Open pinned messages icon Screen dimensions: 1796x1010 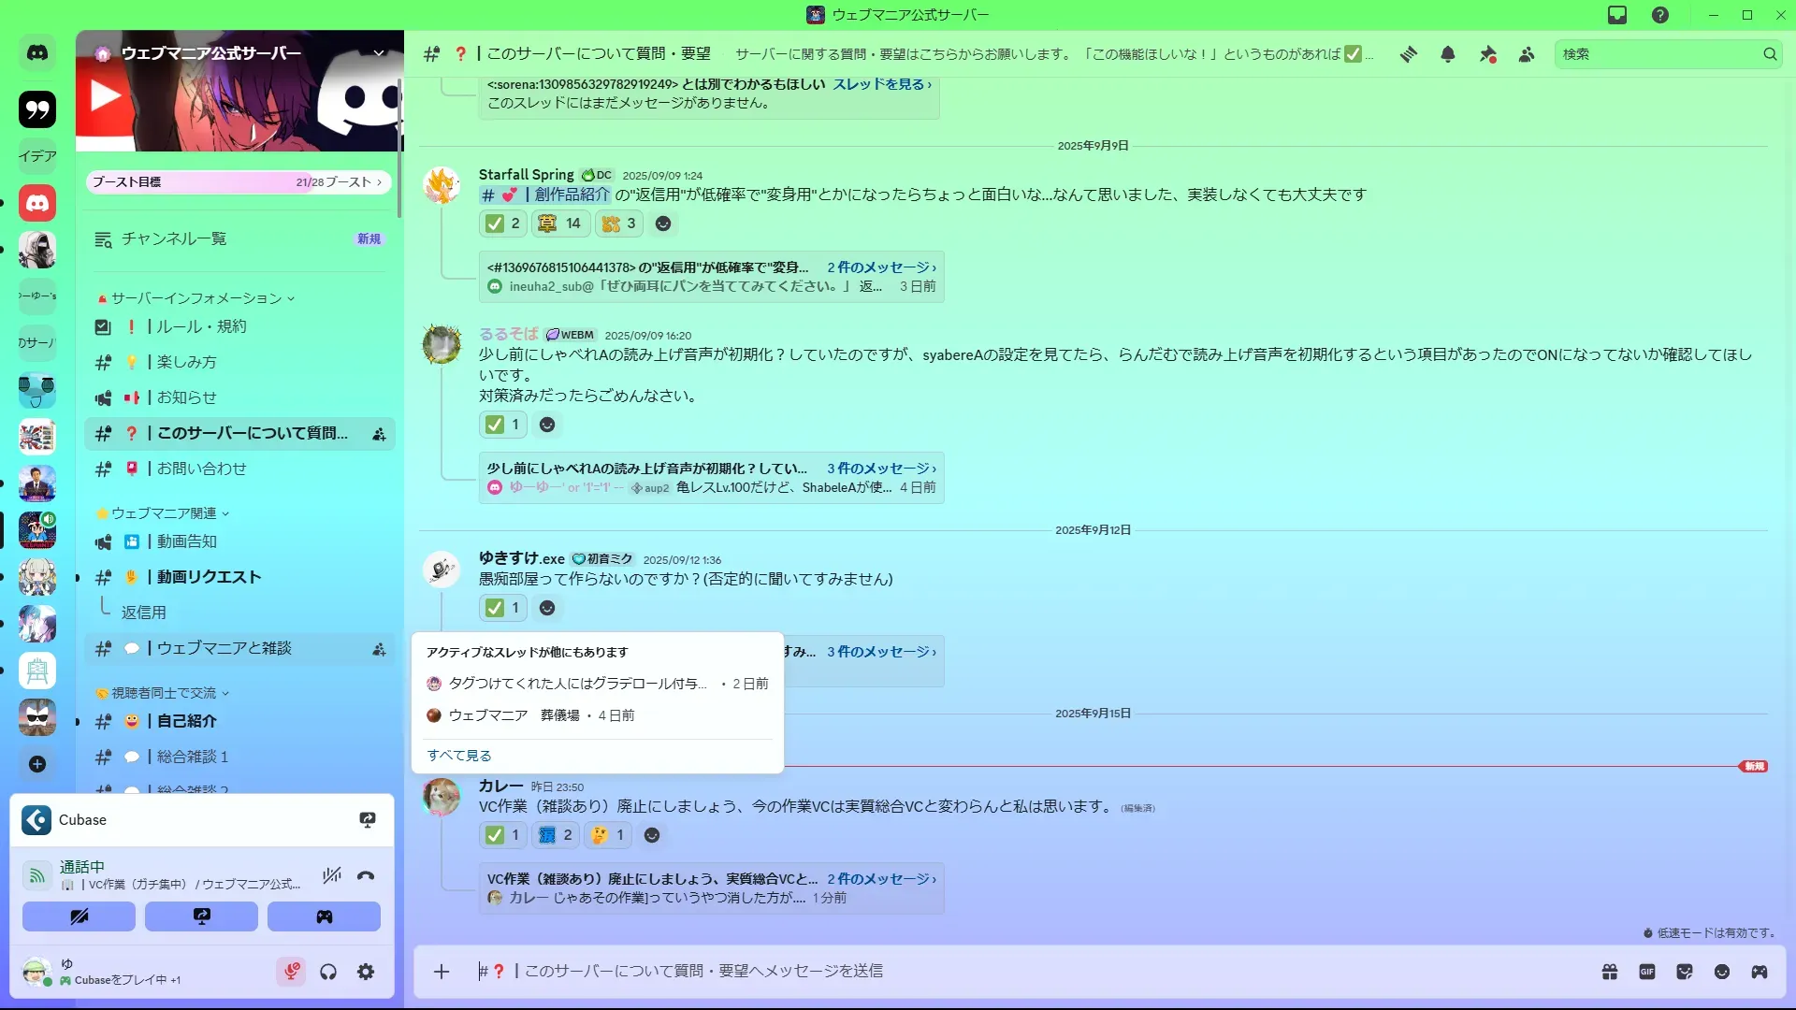click(1487, 54)
